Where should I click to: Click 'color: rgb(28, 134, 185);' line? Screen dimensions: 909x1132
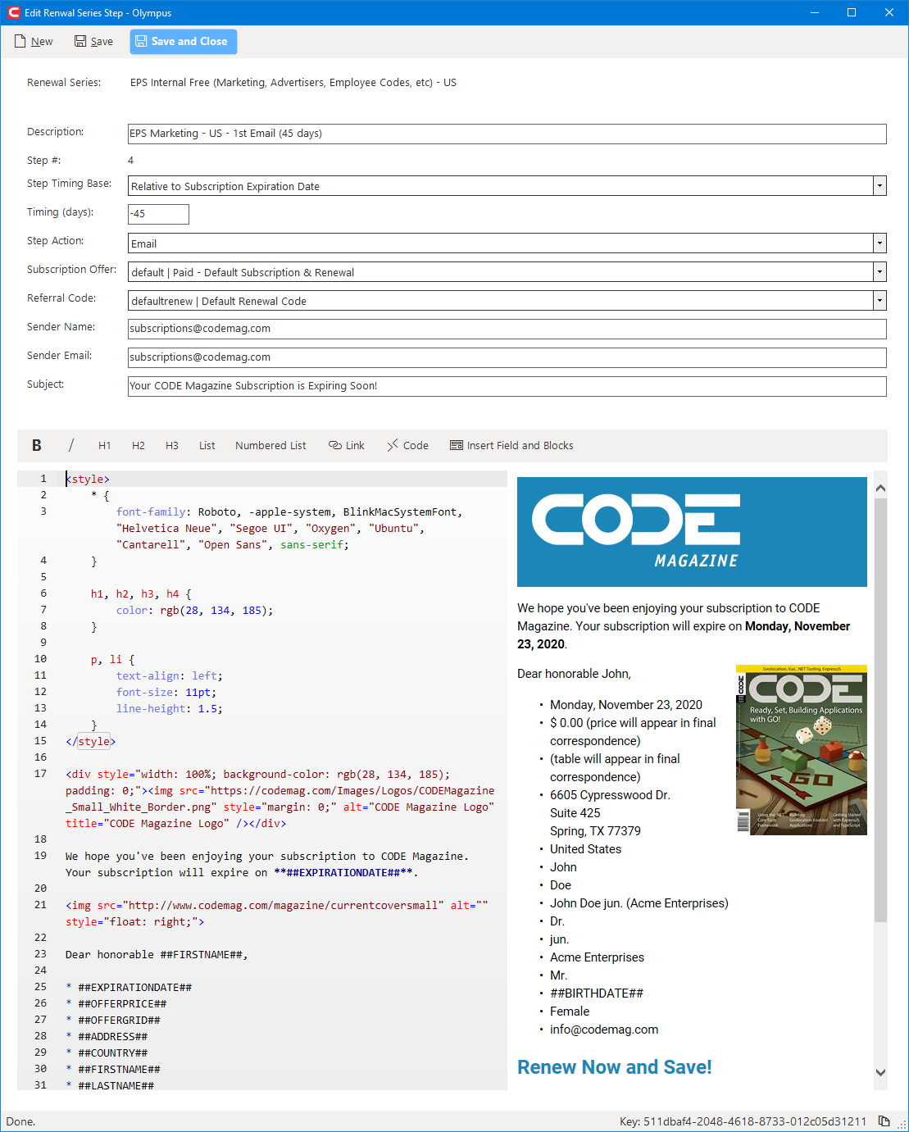pos(194,610)
